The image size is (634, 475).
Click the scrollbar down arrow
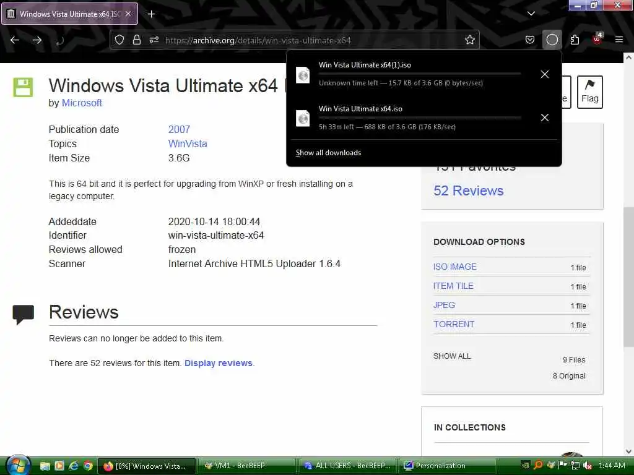[x=628, y=451]
